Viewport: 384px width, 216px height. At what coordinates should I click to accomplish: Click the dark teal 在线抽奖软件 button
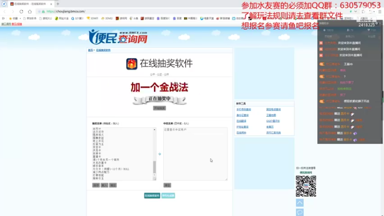(x=152, y=196)
